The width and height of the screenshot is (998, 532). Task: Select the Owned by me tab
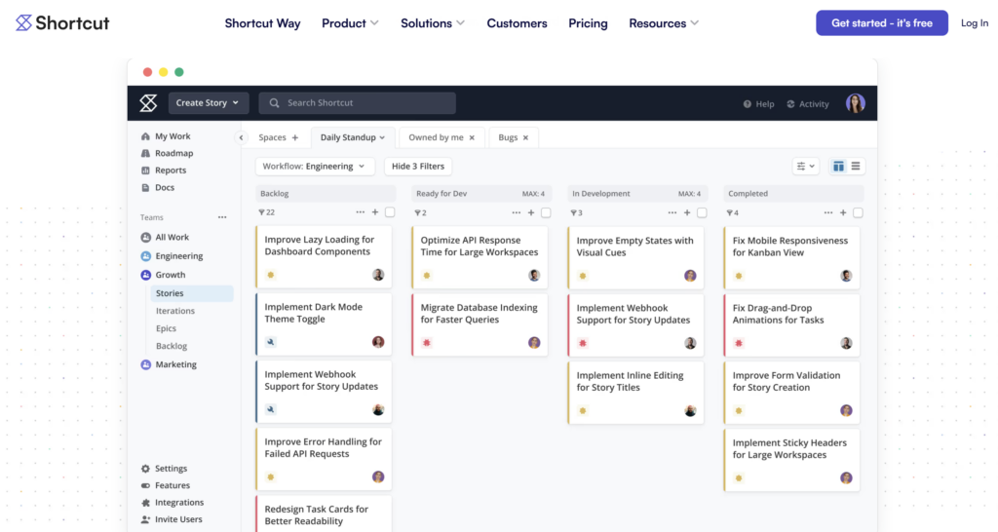click(436, 137)
